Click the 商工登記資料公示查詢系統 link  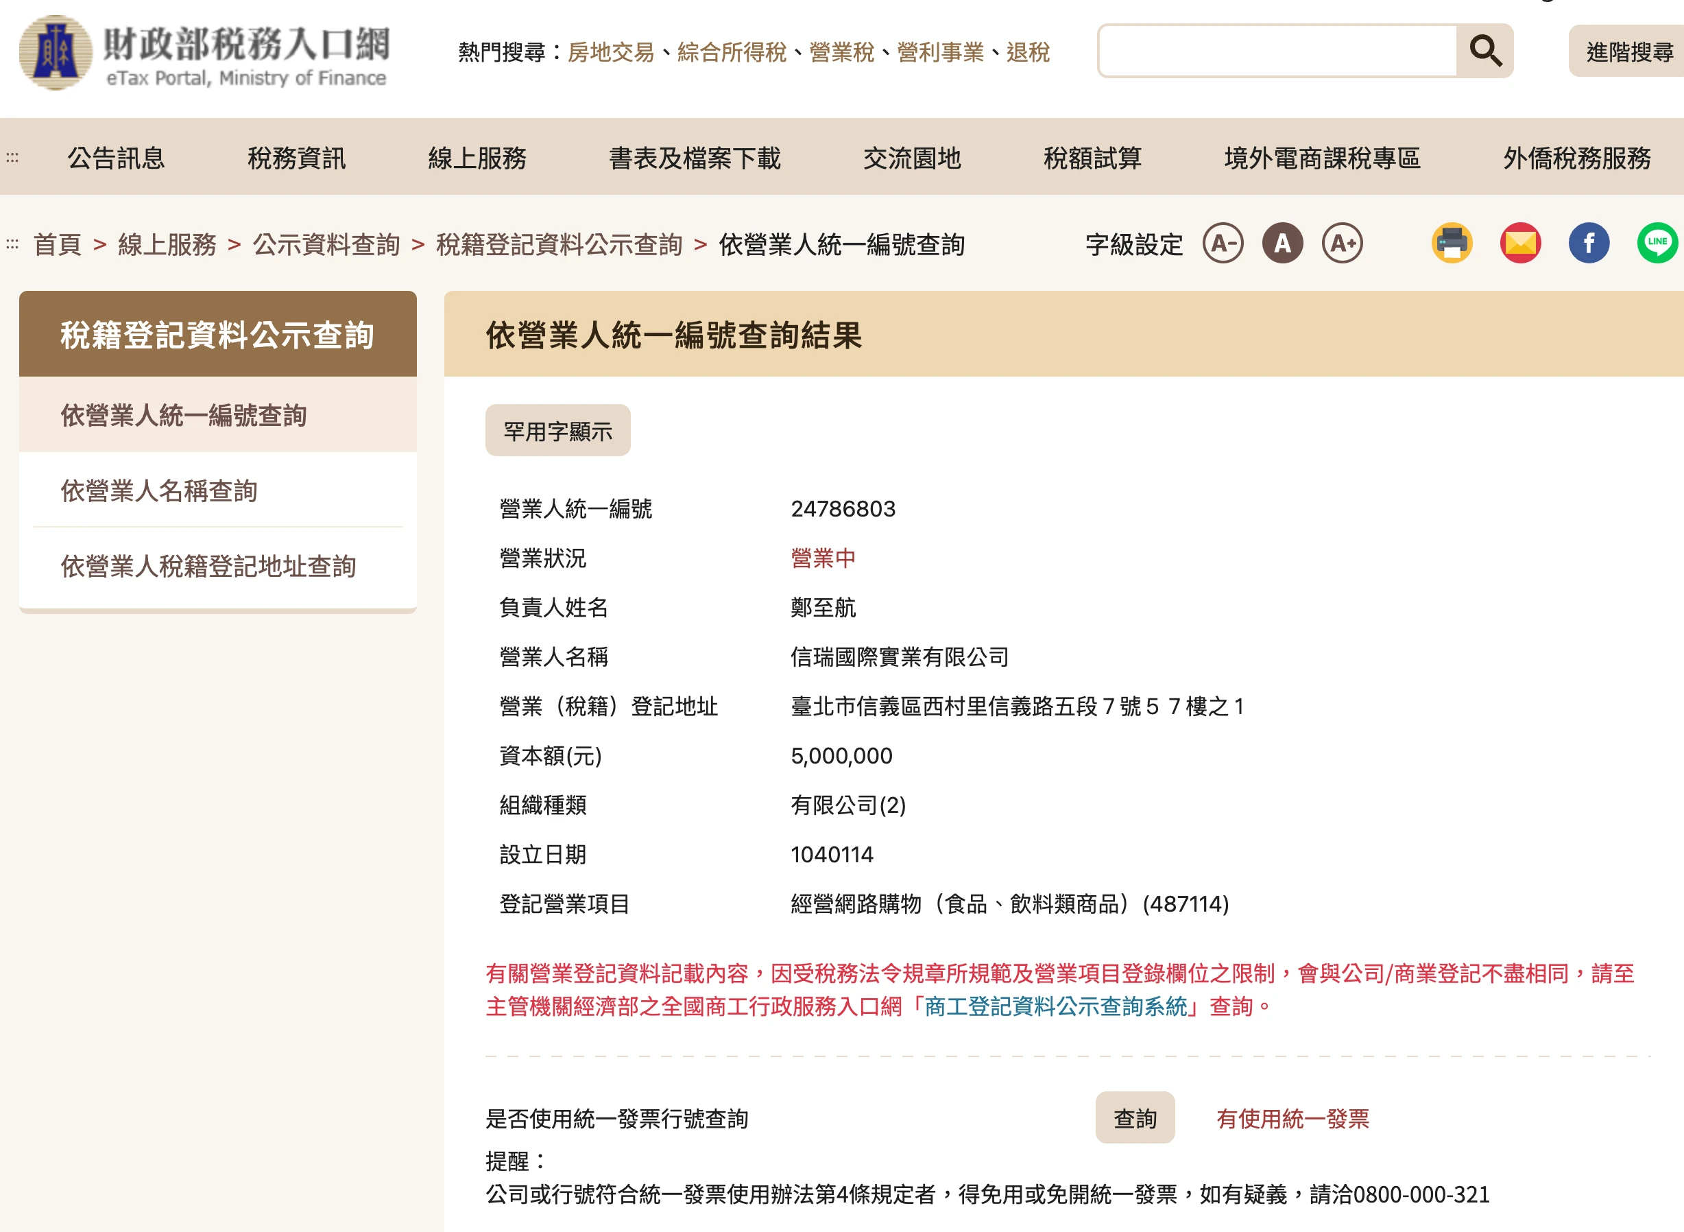(1055, 1006)
